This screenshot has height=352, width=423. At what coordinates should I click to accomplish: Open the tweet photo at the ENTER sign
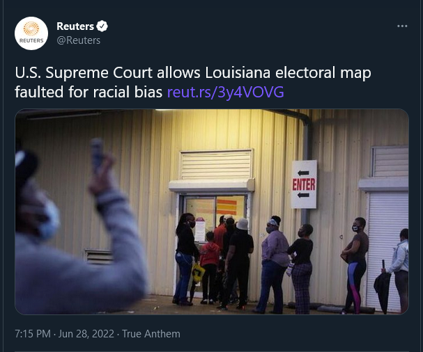(304, 184)
